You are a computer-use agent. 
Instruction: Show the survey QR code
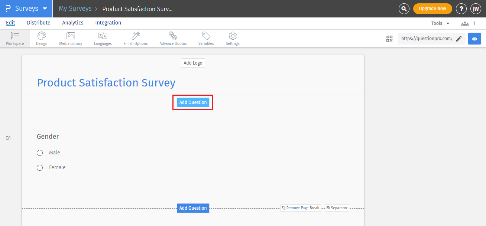[389, 38]
